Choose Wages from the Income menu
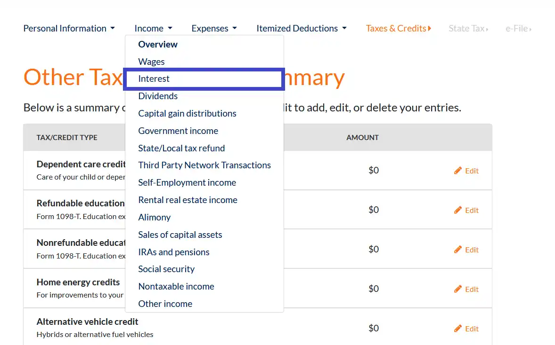 pyautogui.click(x=151, y=62)
